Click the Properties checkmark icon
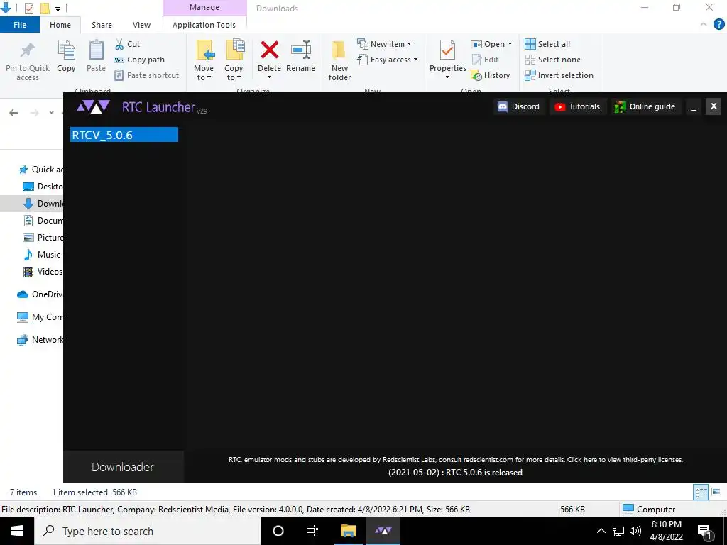This screenshot has height=545, width=727. (x=447, y=50)
